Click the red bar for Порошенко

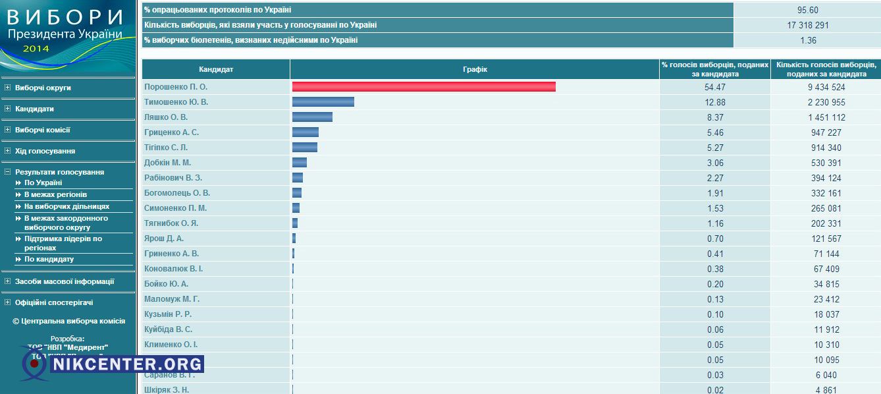click(x=423, y=87)
